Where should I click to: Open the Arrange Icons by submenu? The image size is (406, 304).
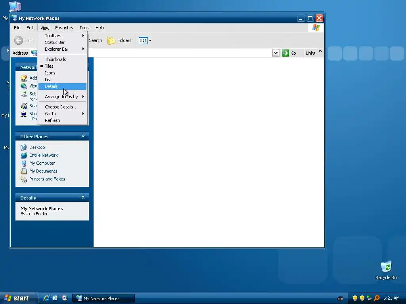pos(62,97)
